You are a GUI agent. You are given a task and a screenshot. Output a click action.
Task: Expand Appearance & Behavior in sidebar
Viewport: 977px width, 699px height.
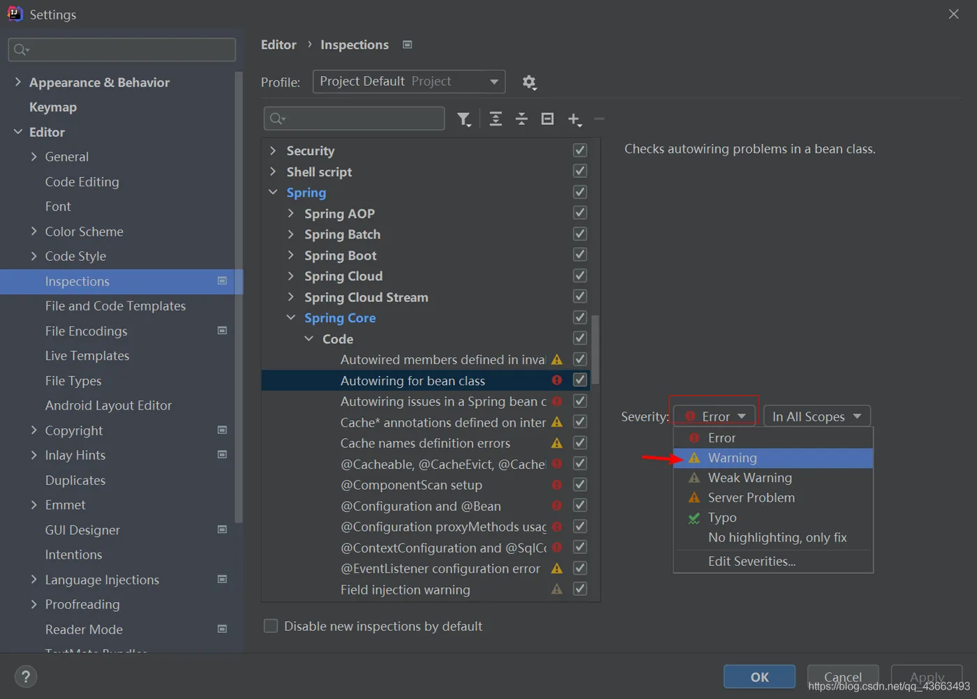[x=17, y=82]
